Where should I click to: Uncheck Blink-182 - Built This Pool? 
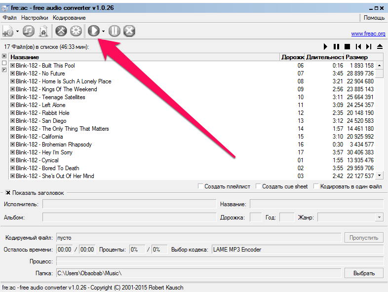click(x=12, y=66)
